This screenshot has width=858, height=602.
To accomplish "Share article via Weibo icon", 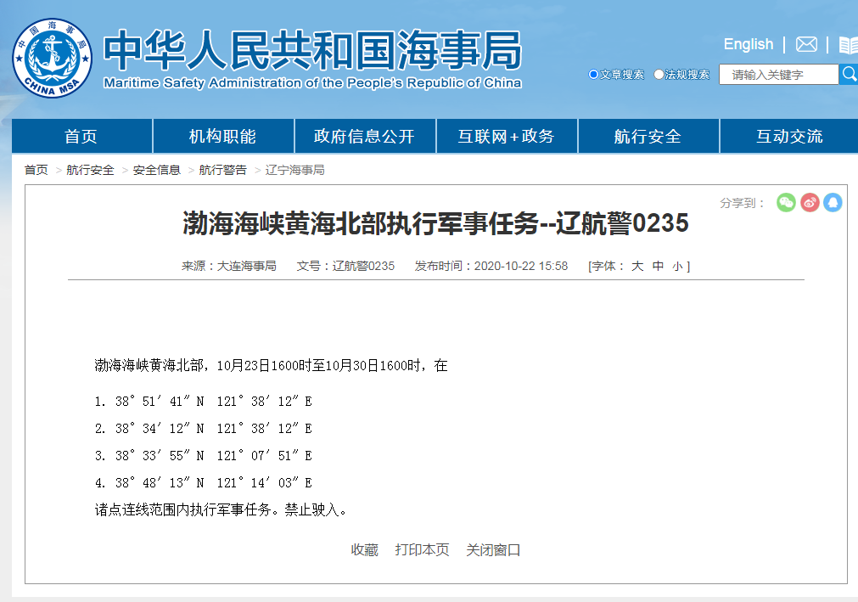I will pyautogui.click(x=810, y=203).
